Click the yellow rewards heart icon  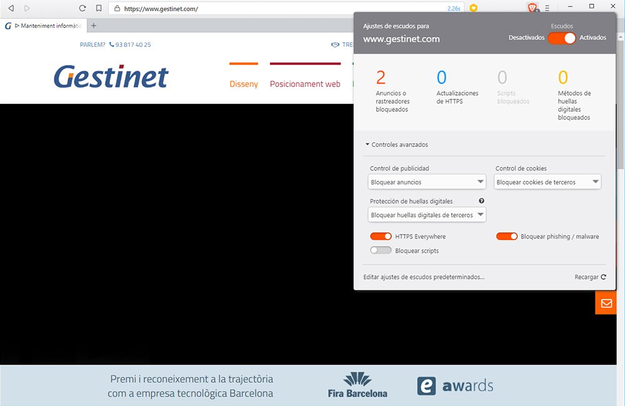[474, 7]
